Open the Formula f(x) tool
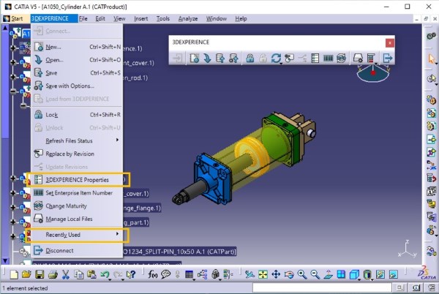This screenshot has width=439, height=294. click(x=153, y=274)
